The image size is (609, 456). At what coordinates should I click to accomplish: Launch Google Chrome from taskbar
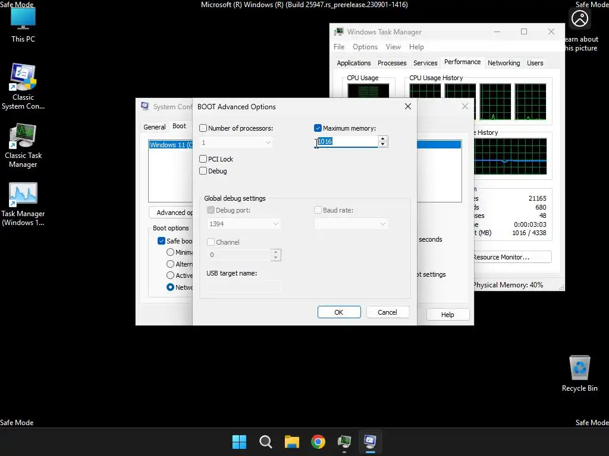pyautogui.click(x=318, y=442)
